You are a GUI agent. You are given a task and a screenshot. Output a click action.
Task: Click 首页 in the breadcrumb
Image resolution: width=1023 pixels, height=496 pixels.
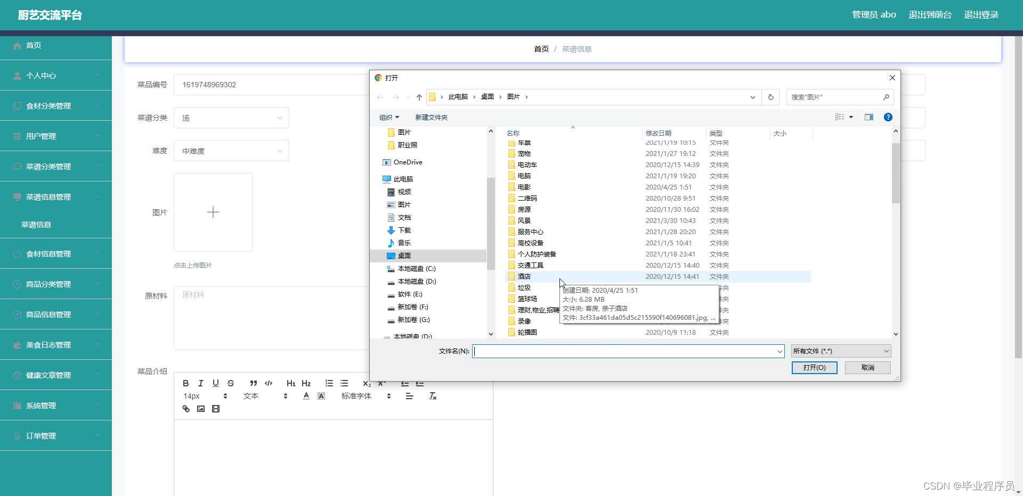541,49
